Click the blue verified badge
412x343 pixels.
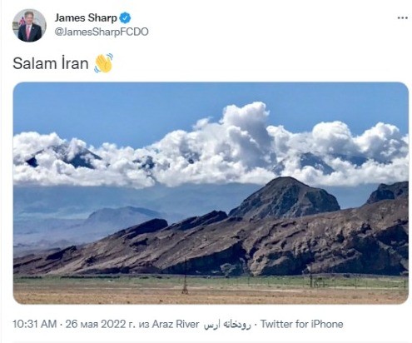(125, 18)
